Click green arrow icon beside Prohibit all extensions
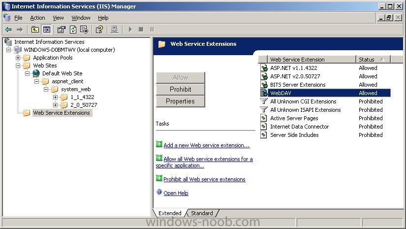The height and width of the screenshot is (229, 406). tap(159, 178)
